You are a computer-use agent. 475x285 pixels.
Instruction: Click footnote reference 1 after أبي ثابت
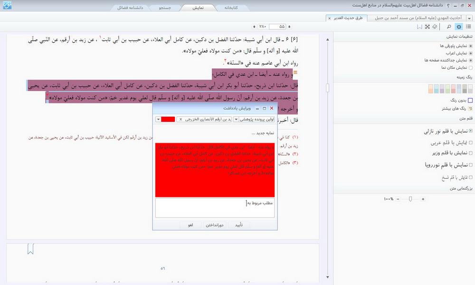tap(100, 37)
